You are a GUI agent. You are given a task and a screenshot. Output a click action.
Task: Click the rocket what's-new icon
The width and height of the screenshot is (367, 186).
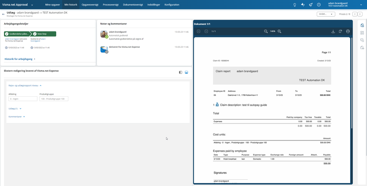click(310, 5)
